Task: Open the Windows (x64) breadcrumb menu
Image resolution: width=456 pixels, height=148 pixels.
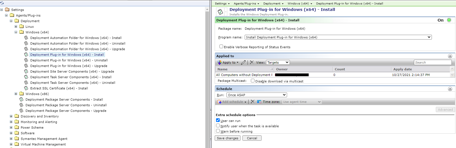Action: [x=300, y=4]
